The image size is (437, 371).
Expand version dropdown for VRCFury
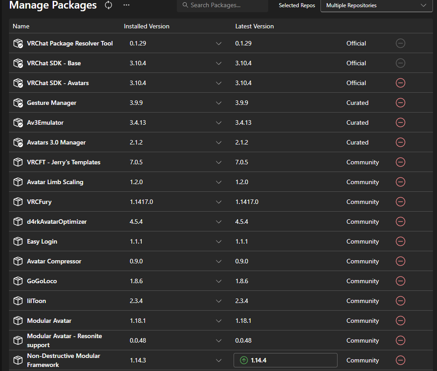(x=219, y=202)
